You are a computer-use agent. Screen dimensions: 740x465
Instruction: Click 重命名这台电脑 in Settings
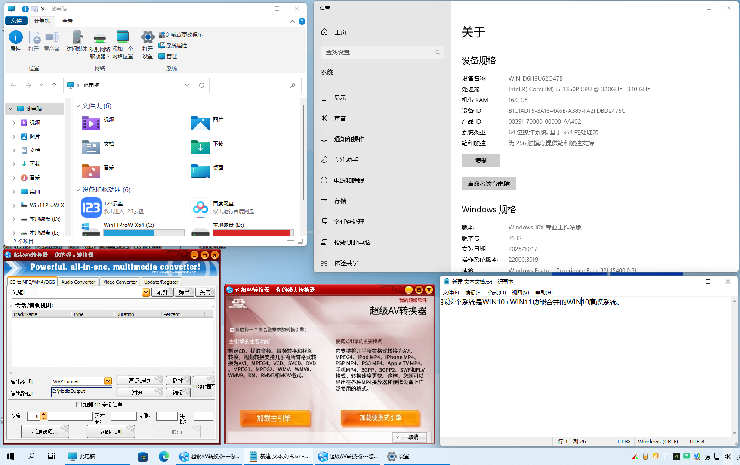(x=488, y=183)
